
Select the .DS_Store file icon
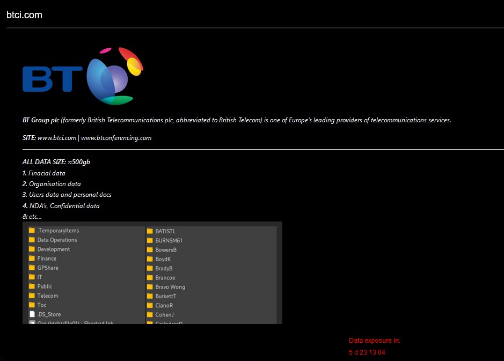32,314
